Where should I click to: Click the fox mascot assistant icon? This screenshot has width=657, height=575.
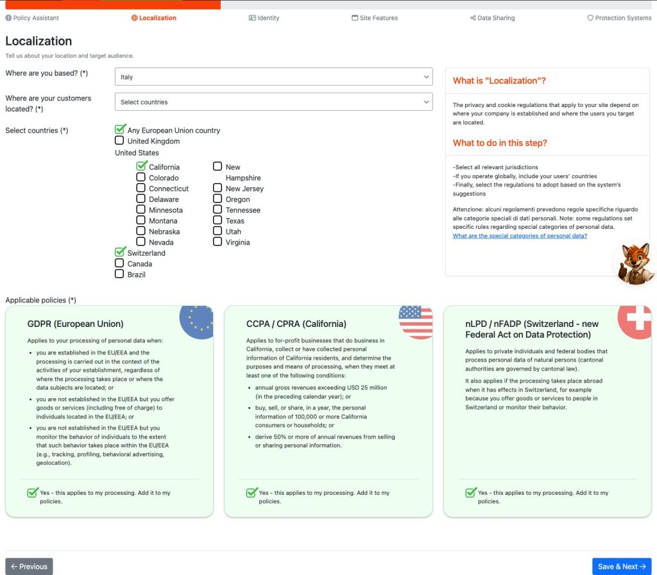[x=636, y=263]
